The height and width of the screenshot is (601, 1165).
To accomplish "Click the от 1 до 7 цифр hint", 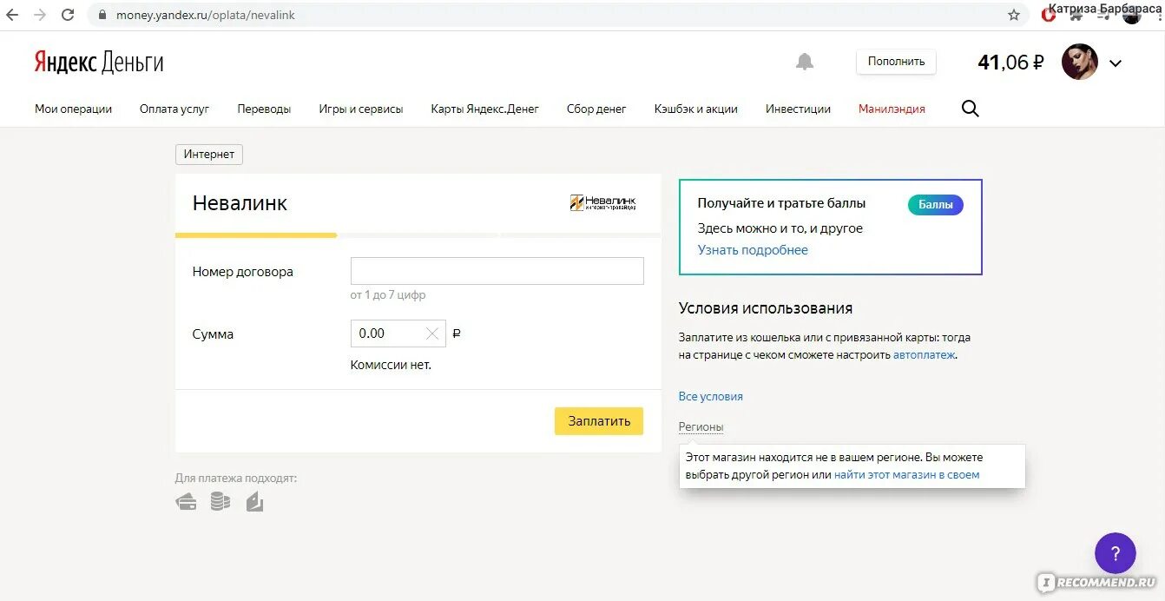I will coord(388,295).
